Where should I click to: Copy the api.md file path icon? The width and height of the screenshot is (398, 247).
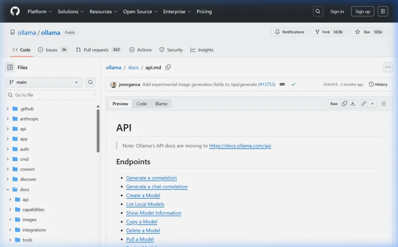tap(168, 67)
